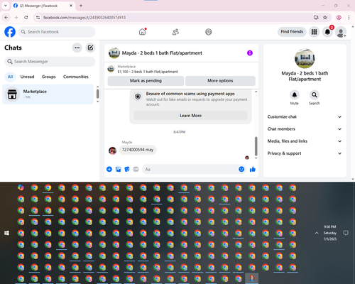Attach a photo using the image icon

tap(118, 169)
